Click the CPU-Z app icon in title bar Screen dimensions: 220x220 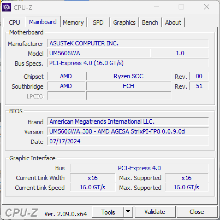[7, 7]
